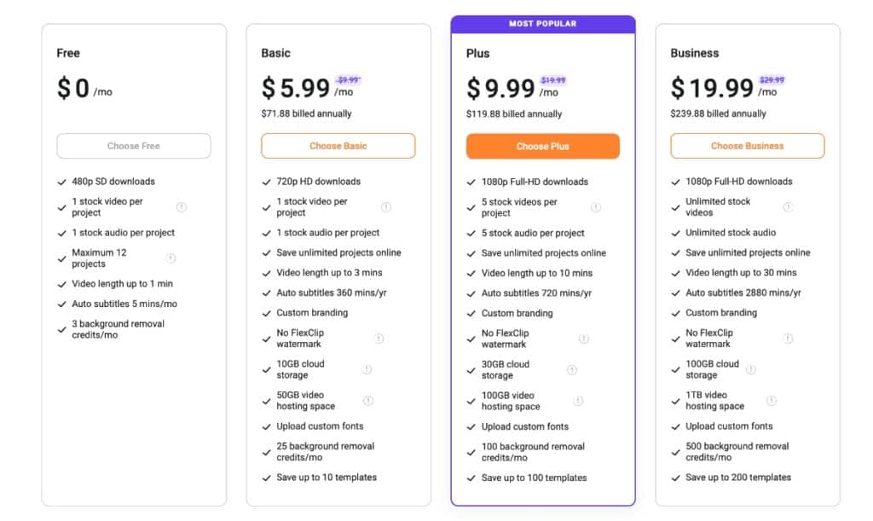Screen dimensions: 873x521
Task: Click info icon for Business 1TB video hosting
Action: pyautogui.click(x=771, y=401)
